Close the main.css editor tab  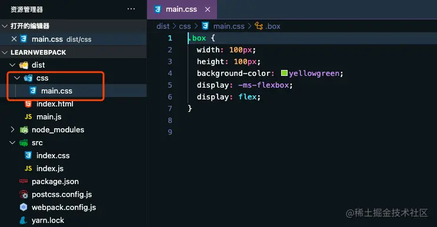point(208,9)
